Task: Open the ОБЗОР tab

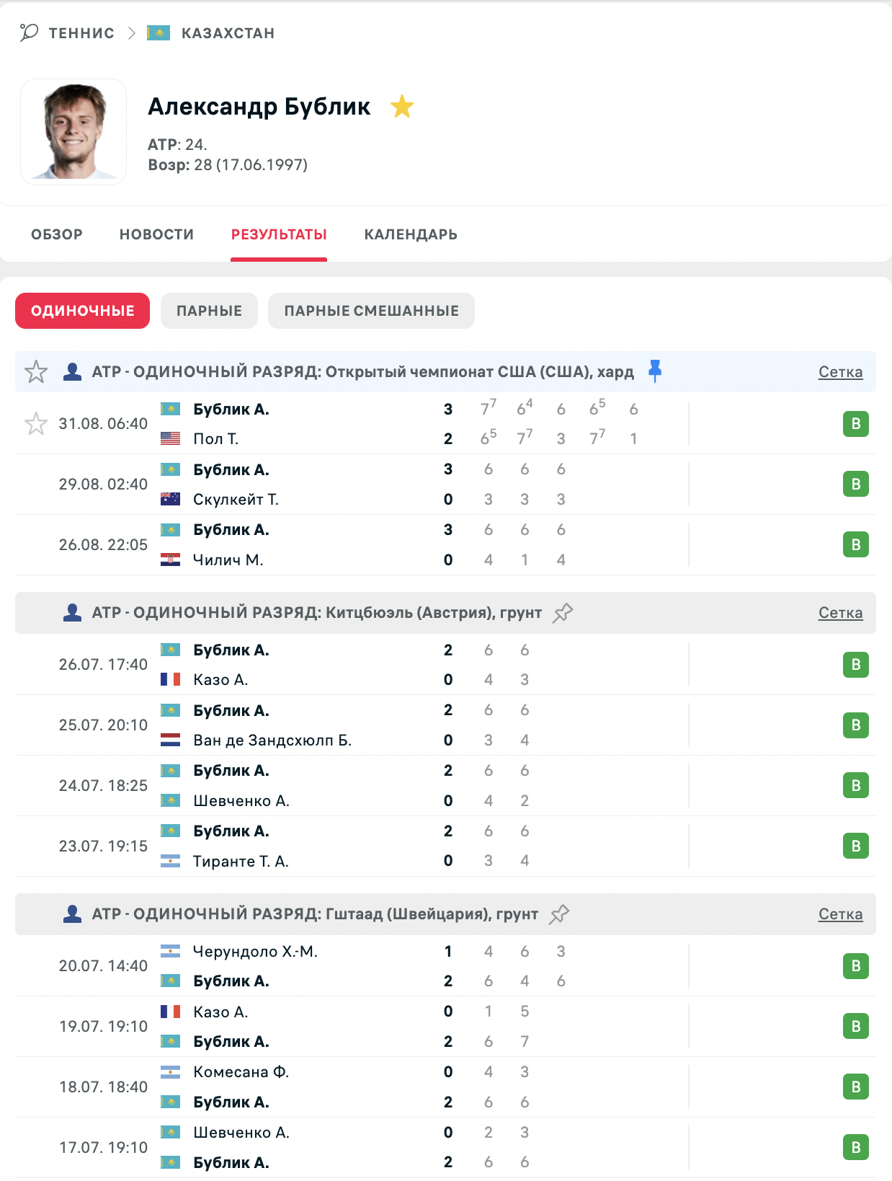Action: coord(57,234)
